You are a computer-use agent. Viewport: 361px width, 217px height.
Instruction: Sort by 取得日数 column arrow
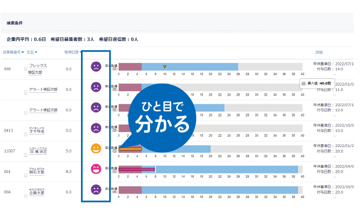(x=81, y=52)
